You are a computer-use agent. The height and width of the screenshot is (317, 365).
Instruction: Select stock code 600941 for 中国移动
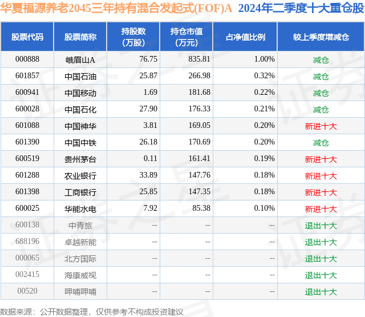[27, 93]
